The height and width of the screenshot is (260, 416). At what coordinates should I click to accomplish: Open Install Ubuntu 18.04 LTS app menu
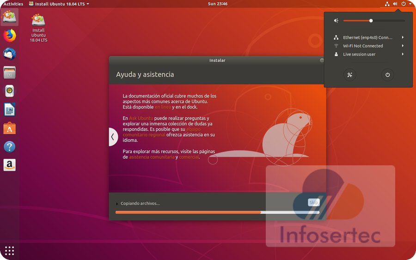click(x=59, y=4)
